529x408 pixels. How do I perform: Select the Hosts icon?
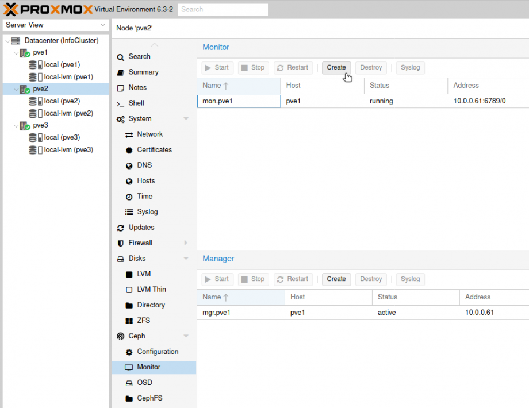129,180
